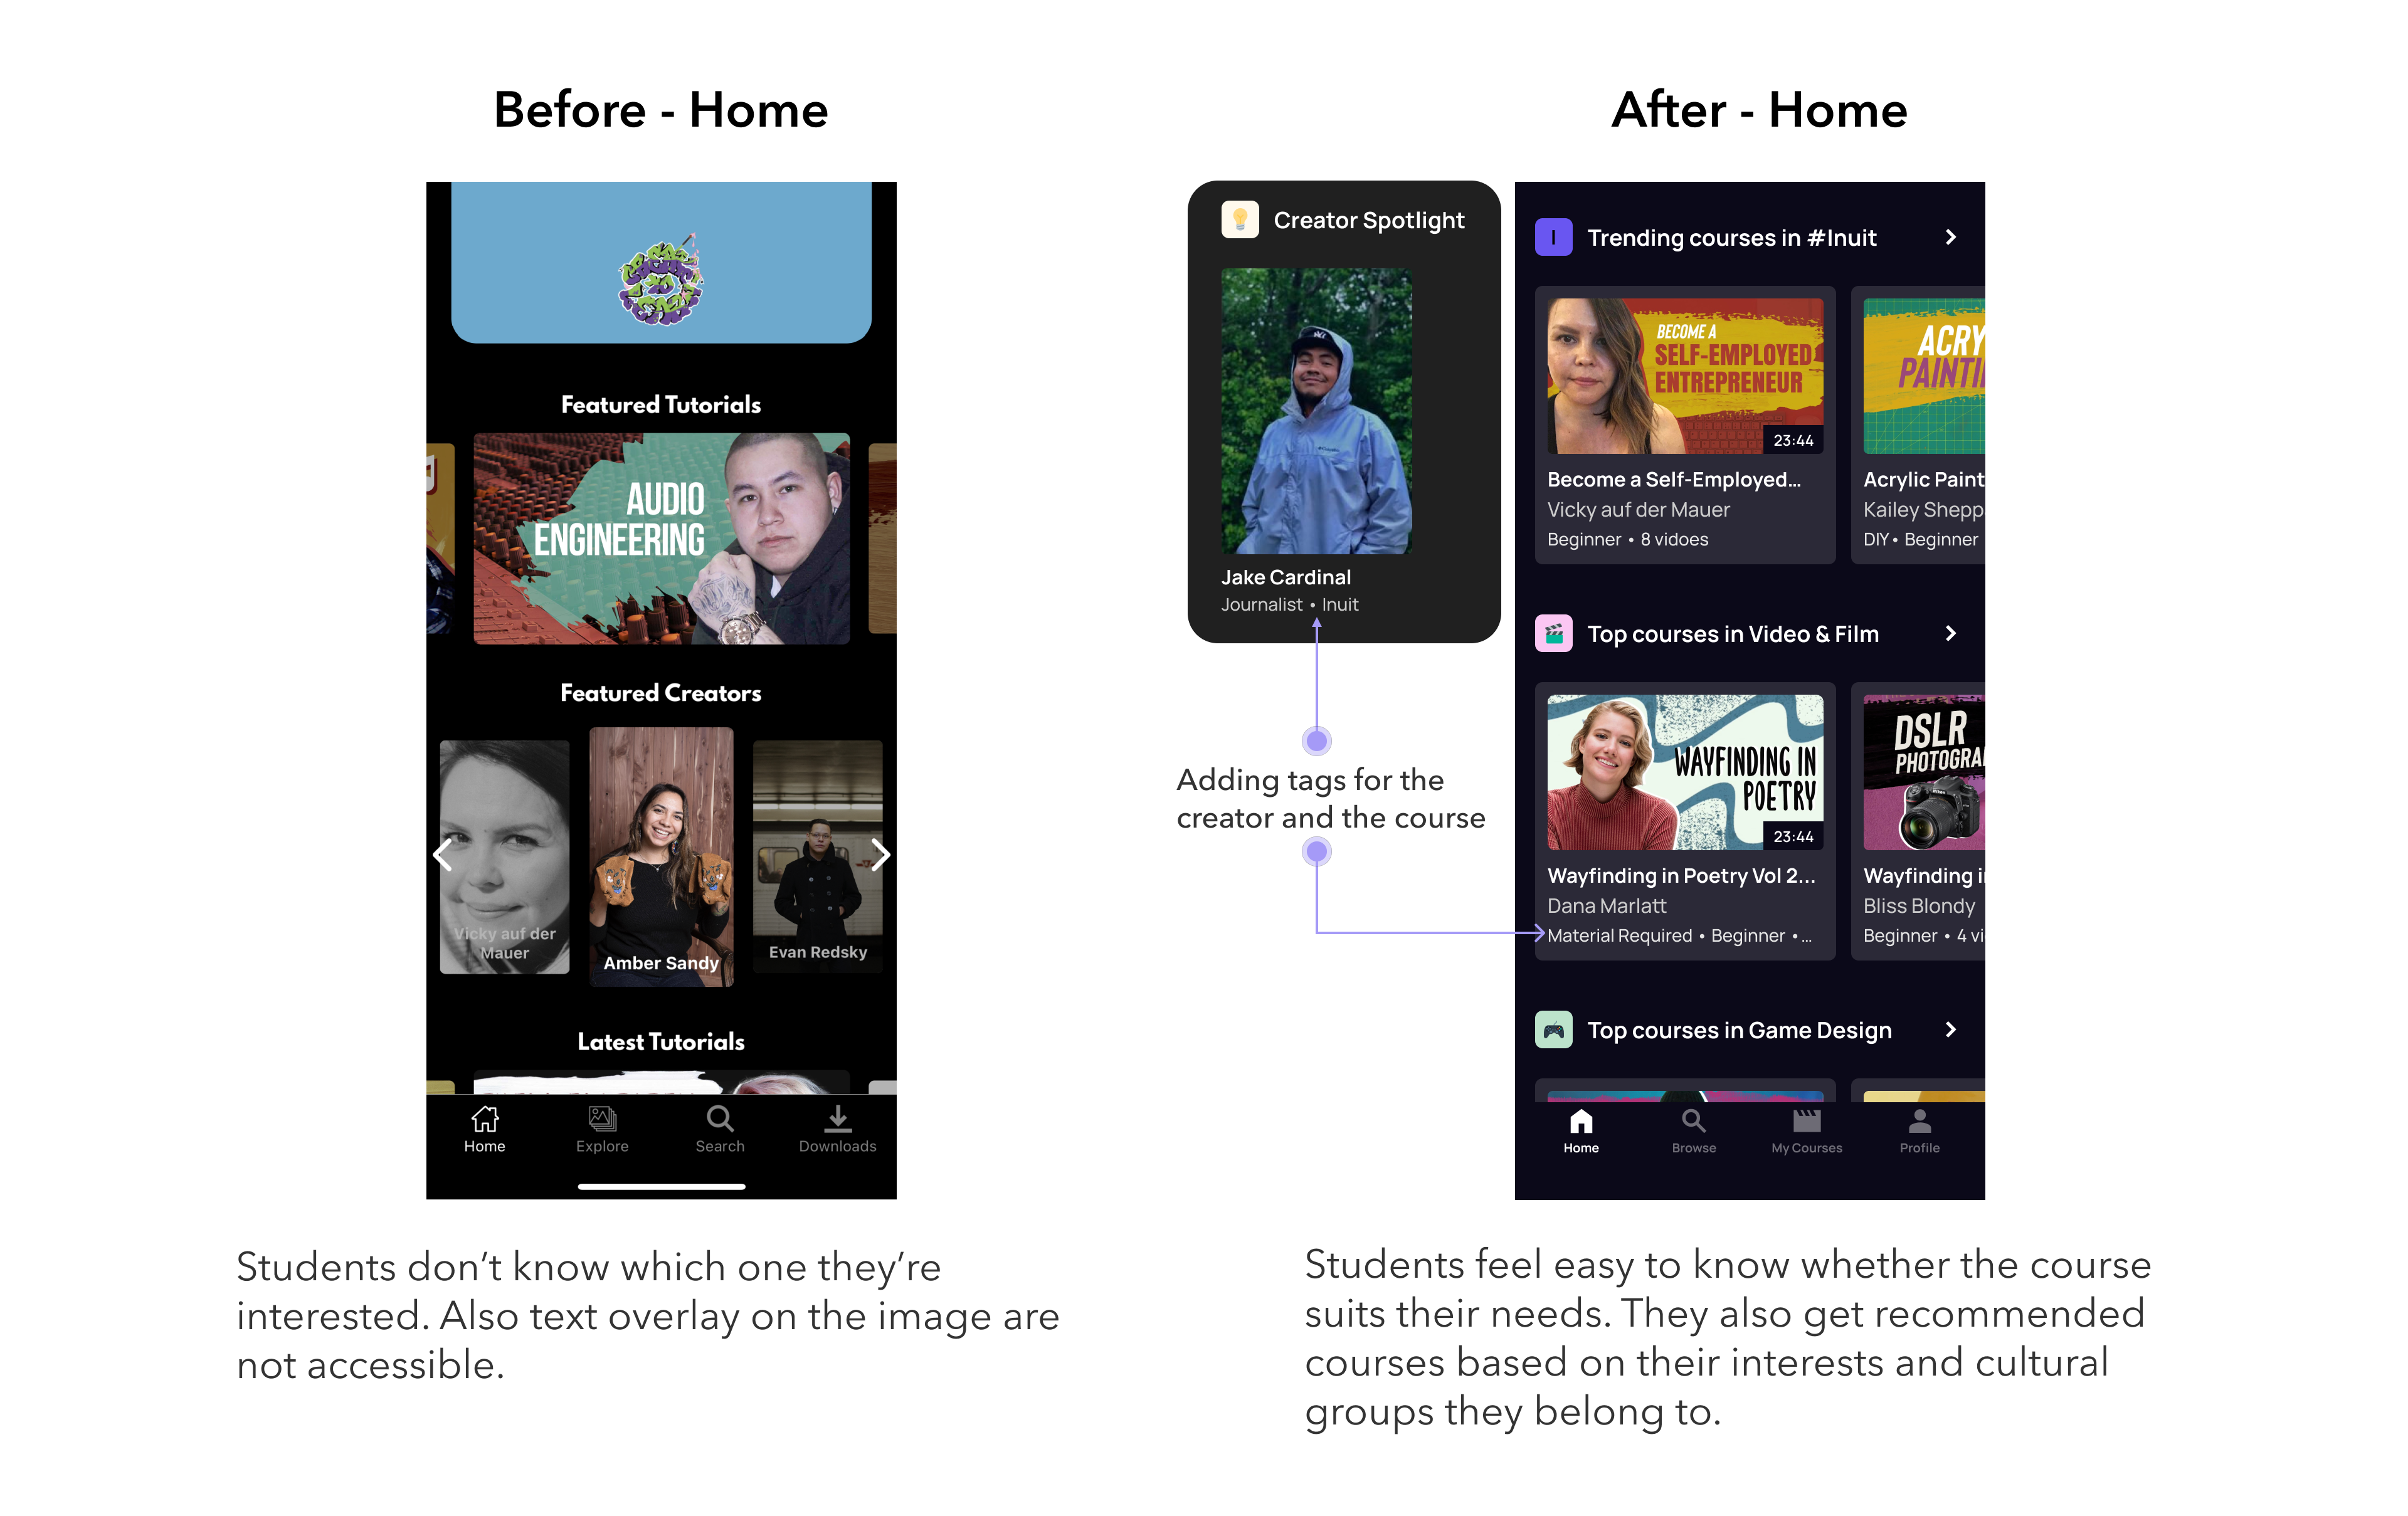Tap the Search magnifier in left app
This screenshot has width=2408, height=1516.
point(719,1119)
